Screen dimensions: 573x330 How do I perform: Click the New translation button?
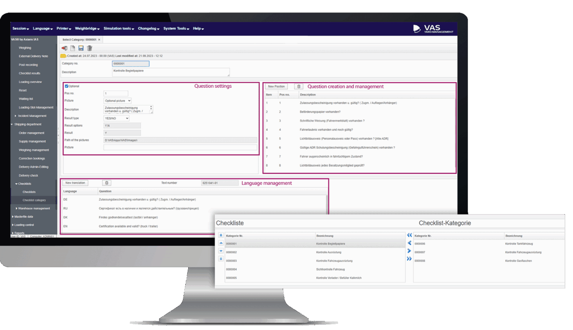(x=75, y=183)
